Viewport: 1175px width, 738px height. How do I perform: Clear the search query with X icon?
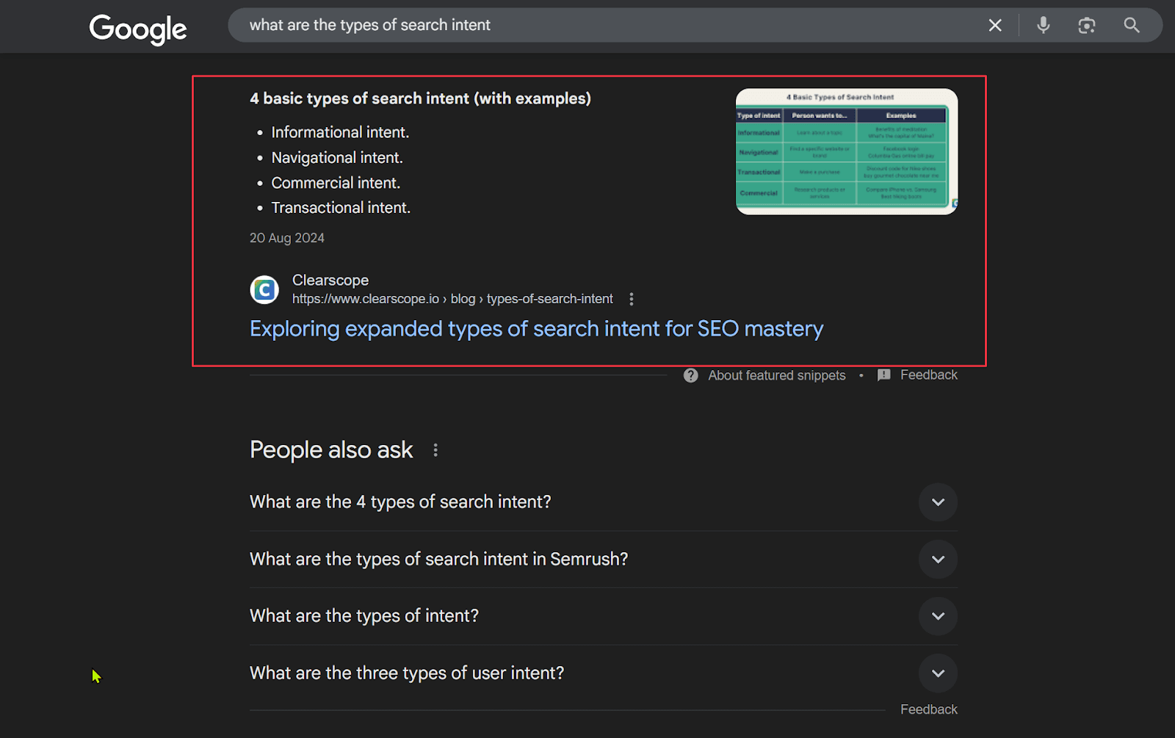(995, 26)
